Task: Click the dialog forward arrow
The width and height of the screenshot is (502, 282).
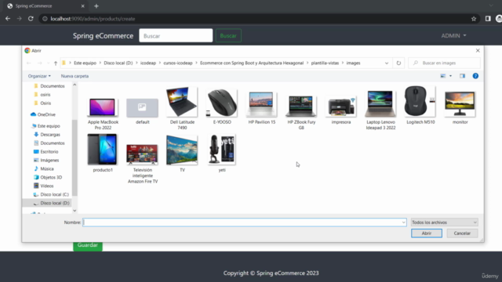Action: point(40,63)
